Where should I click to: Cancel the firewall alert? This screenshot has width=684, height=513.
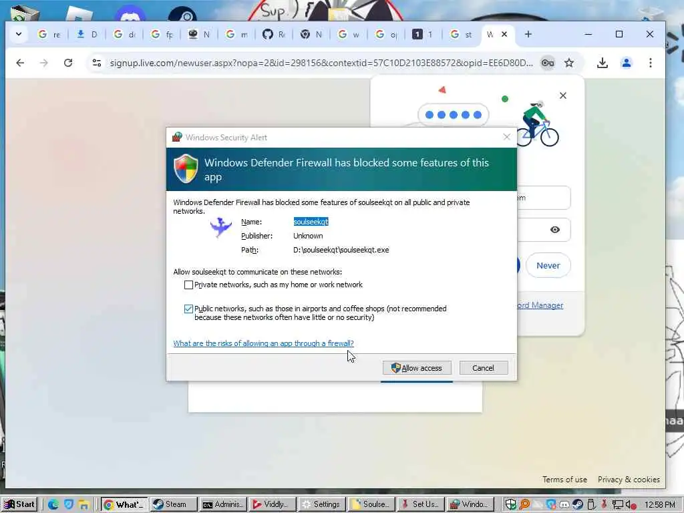click(484, 368)
